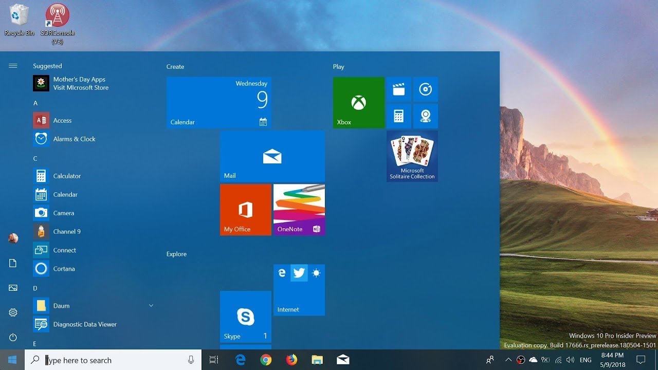Click the letter D section header
Screen dimensions: 658x370
pos(35,288)
